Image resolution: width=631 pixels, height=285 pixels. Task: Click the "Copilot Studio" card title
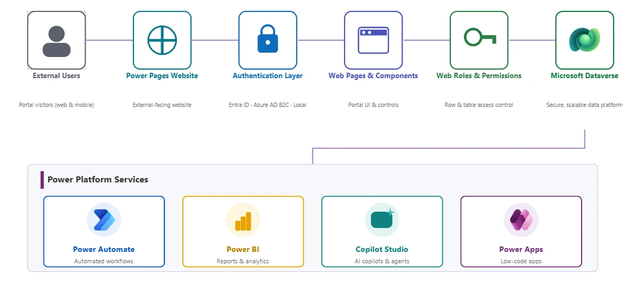click(x=382, y=250)
